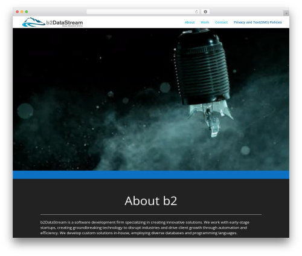Open the Work menu link
This screenshot has height=256, width=302.
point(205,22)
